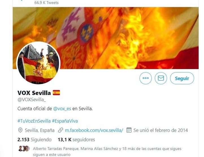Open the burning flag header image
The height and width of the screenshot is (157, 204).
tap(106, 38)
